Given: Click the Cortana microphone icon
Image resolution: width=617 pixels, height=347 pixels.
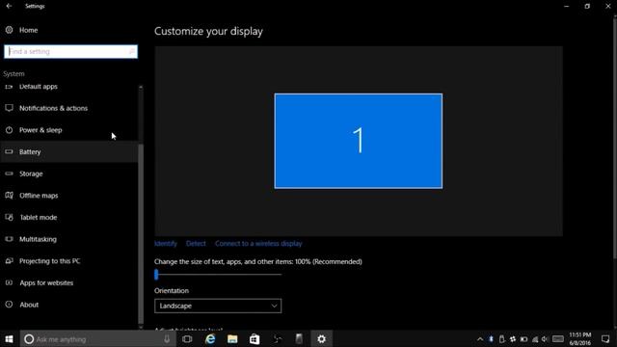Looking at the screenshot, I should [x=167, y=338].
